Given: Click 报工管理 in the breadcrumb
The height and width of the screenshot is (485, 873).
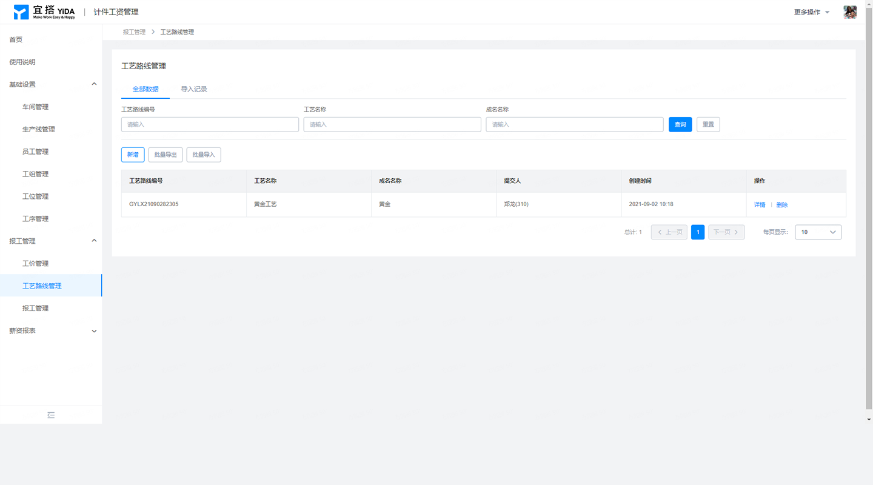Looking at the screenshot, I should 135,32.
